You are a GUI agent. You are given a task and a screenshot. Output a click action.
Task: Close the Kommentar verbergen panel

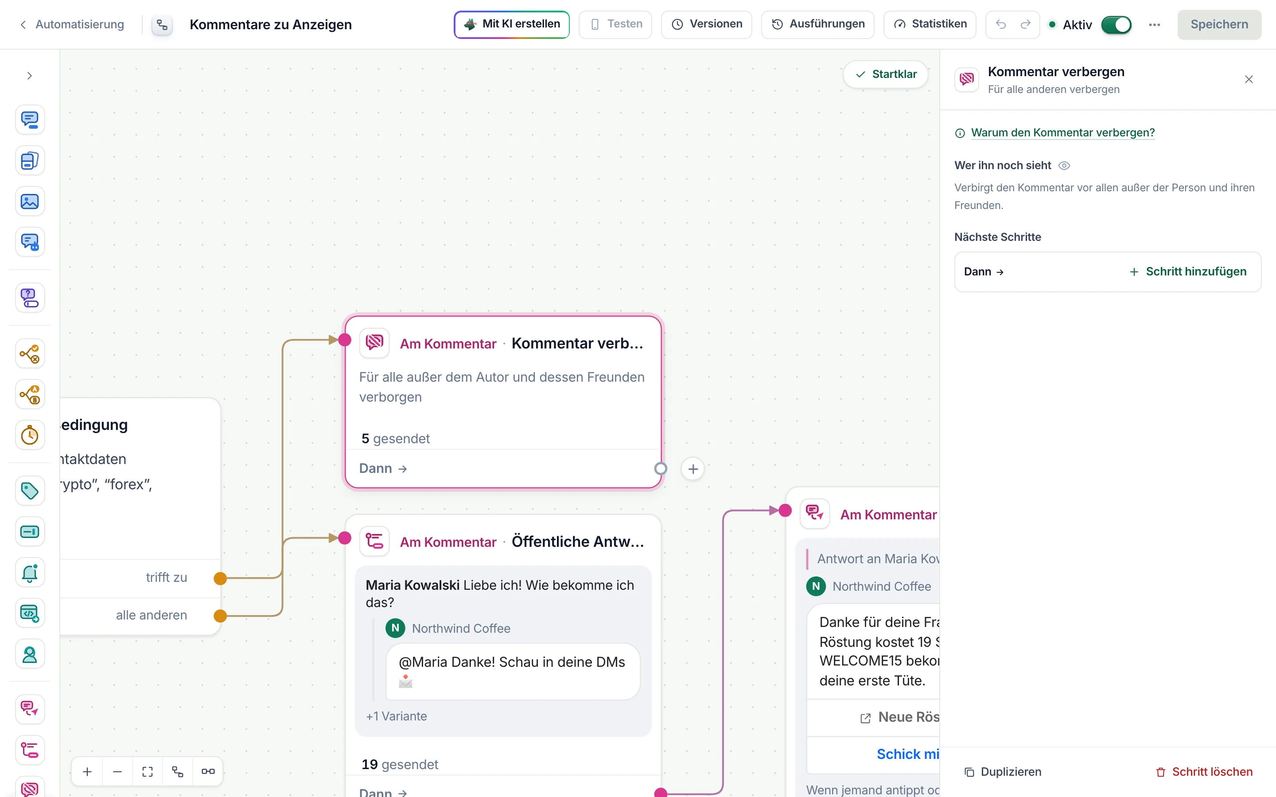pyautogui.click(x=1249, y=80)
